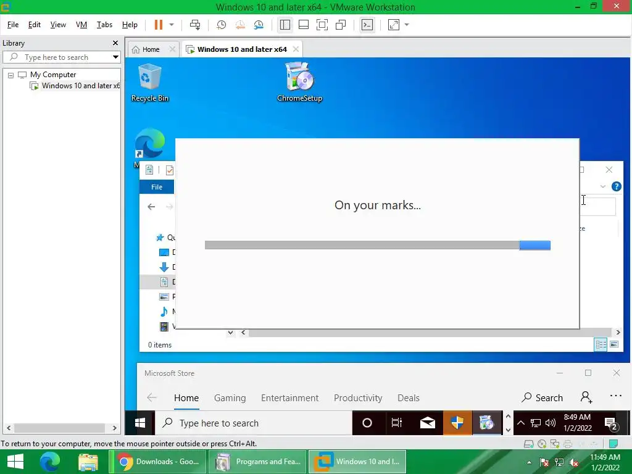Click guest Windows Start button
This screenshot has height=474, width=632.
pyautogui.click(x=140, y=423)
